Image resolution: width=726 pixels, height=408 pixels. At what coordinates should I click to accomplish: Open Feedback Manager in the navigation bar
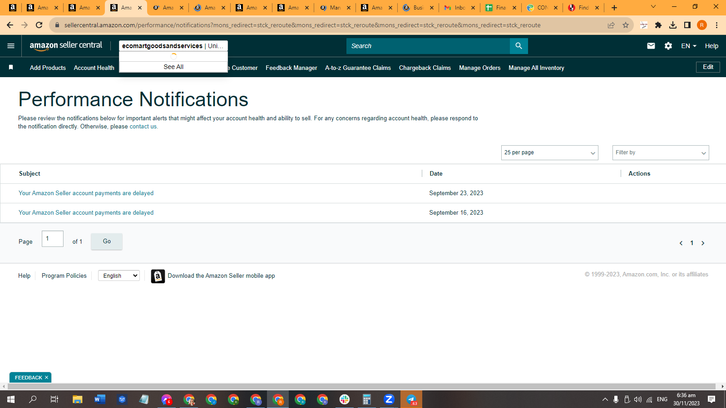291,68
